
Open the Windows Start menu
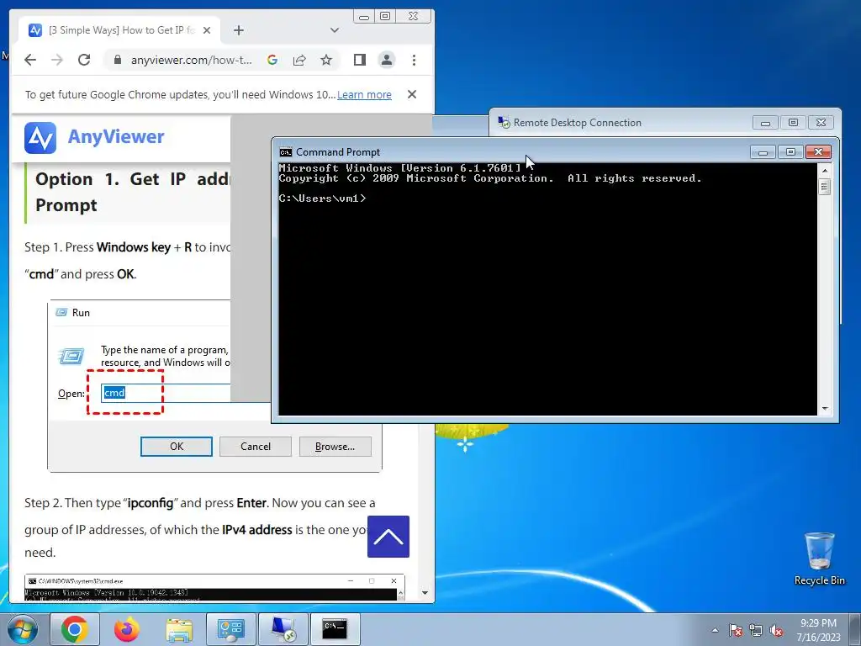23,629
